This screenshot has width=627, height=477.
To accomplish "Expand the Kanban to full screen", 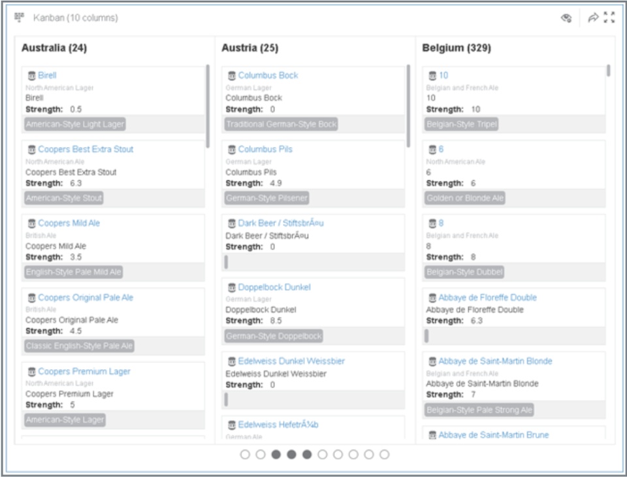I will 609,18.
